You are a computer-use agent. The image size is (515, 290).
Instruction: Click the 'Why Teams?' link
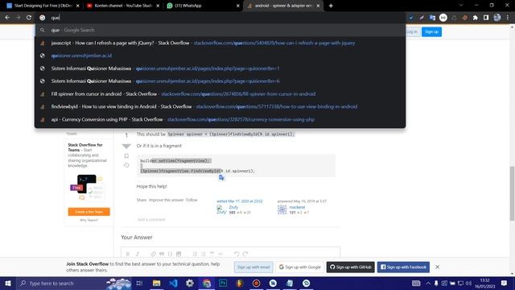[x=89, y=220]
